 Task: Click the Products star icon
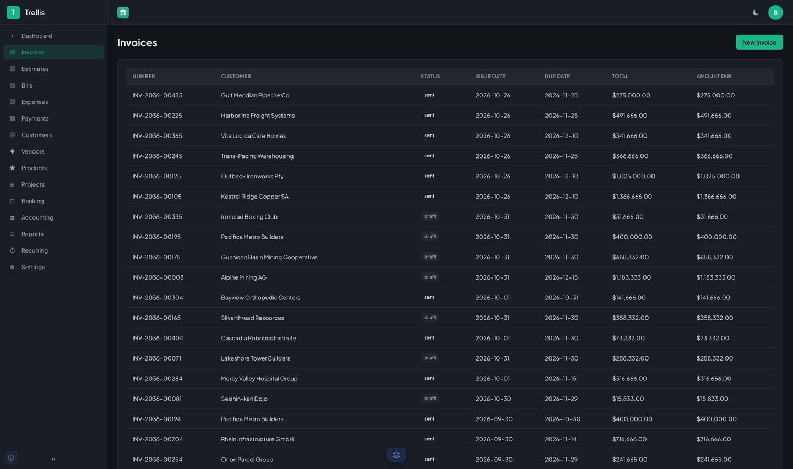(x=12, y=168)
